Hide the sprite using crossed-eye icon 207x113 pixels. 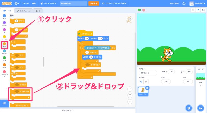pos(146,81)
